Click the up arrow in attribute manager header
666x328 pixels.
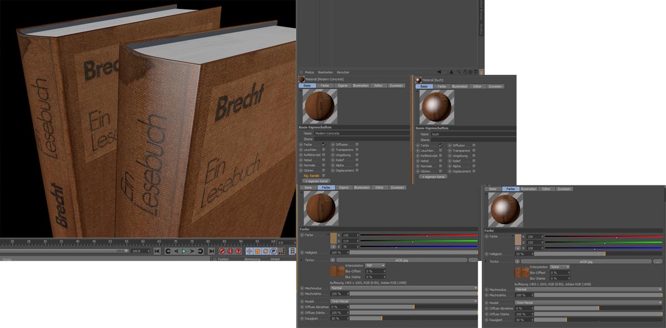pos(451,72)
